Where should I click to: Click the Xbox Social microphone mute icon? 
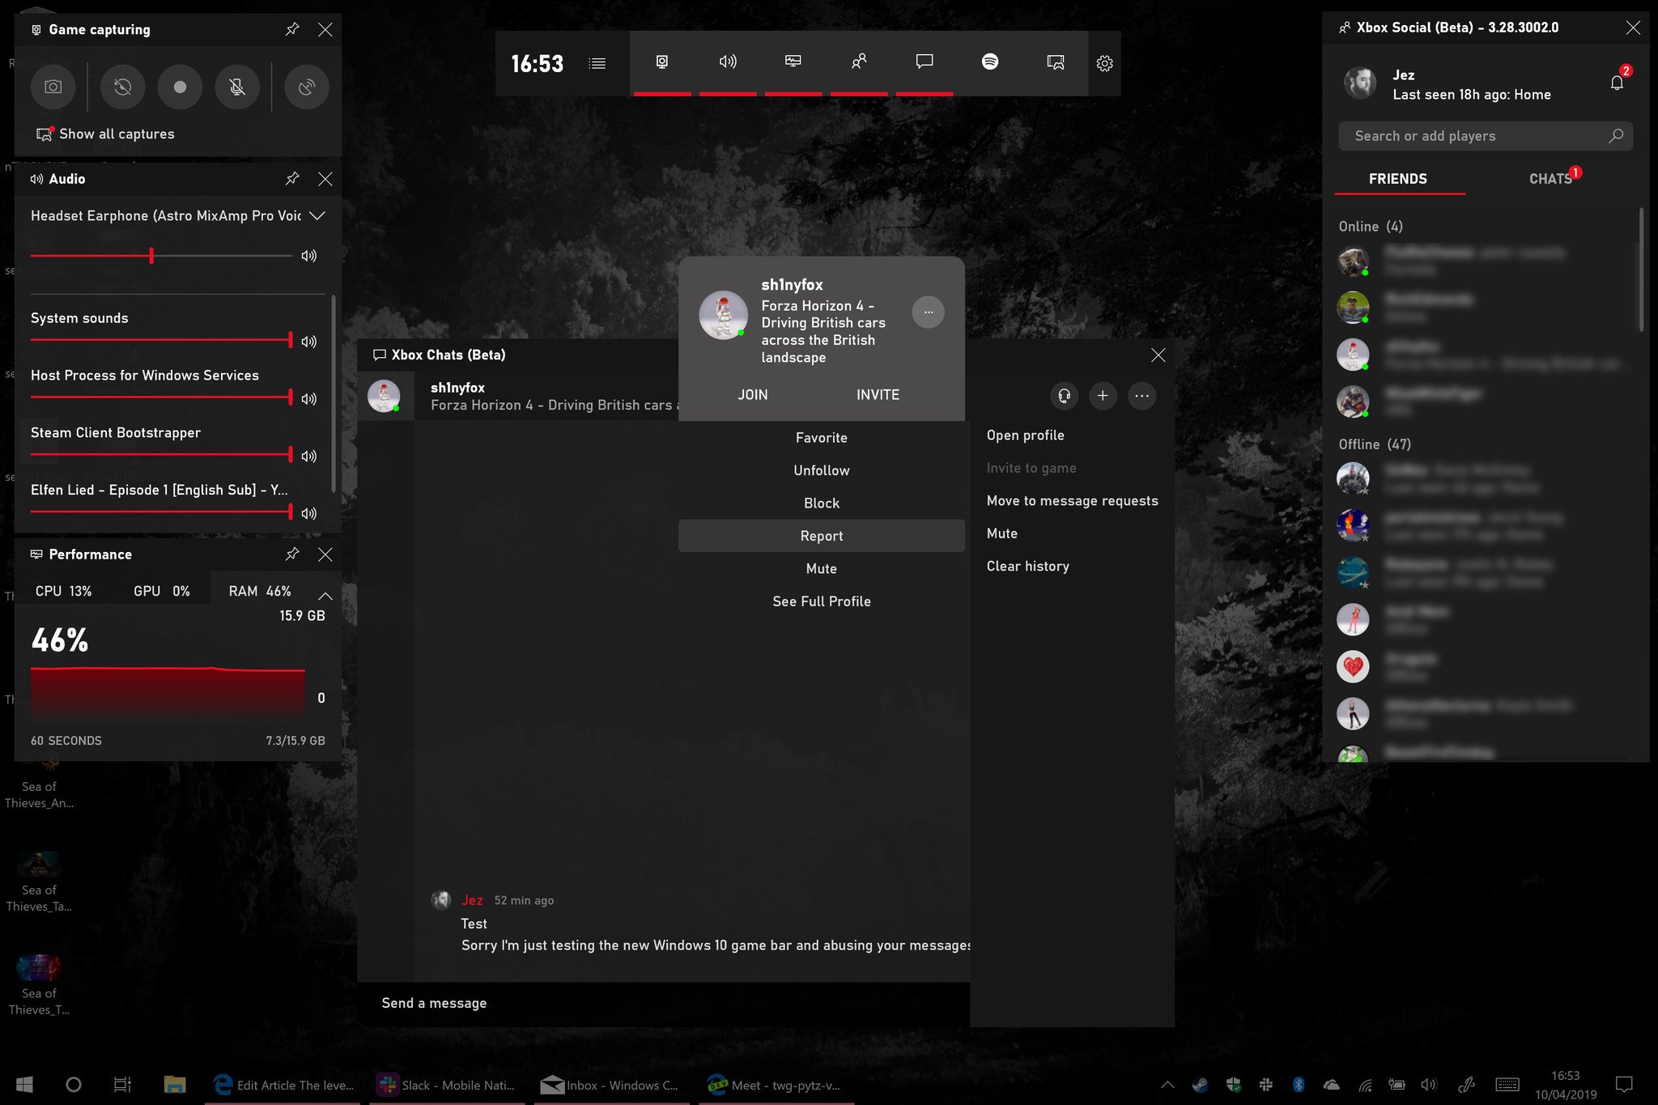point(238,87)
